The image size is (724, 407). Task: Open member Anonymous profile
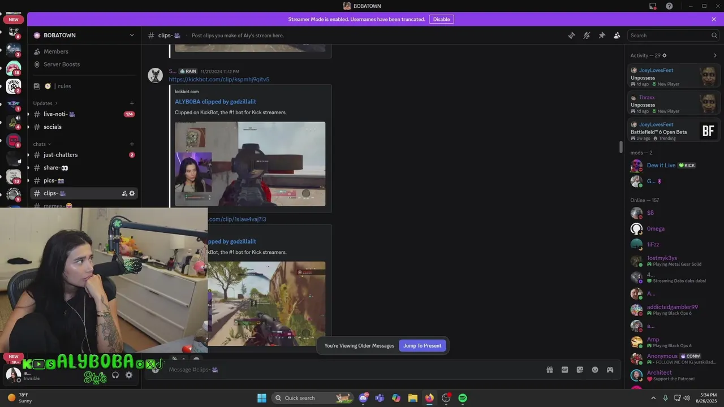[x=673, y=358]
